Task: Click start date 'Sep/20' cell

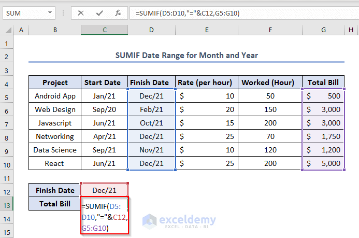Action: click(x=105, y=109)
